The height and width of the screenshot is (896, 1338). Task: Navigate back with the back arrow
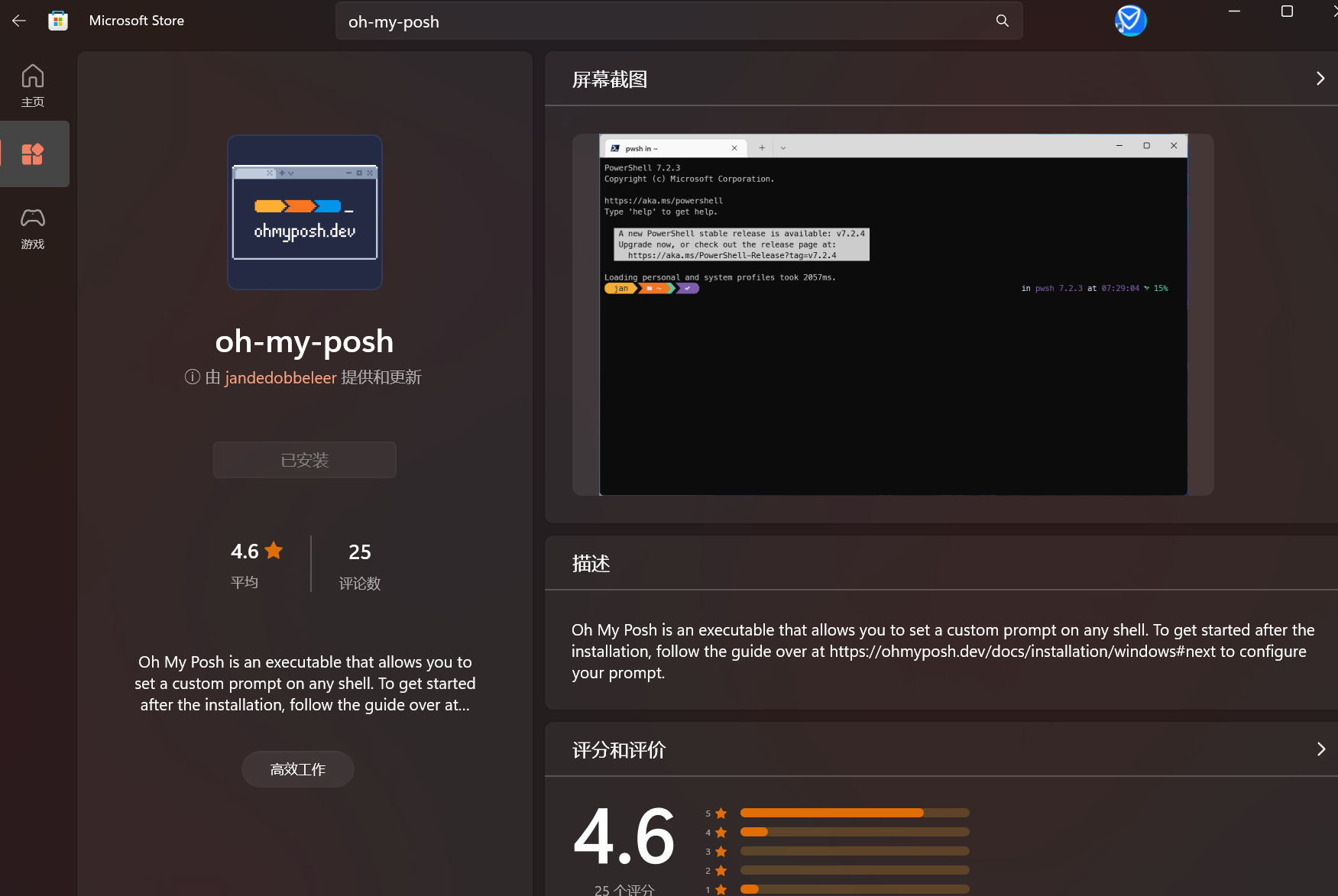click(x=18, y=21)
